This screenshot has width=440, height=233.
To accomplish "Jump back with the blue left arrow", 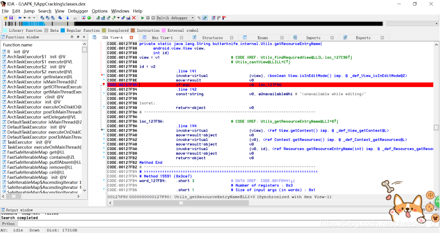I will click(x=20, y=18).
